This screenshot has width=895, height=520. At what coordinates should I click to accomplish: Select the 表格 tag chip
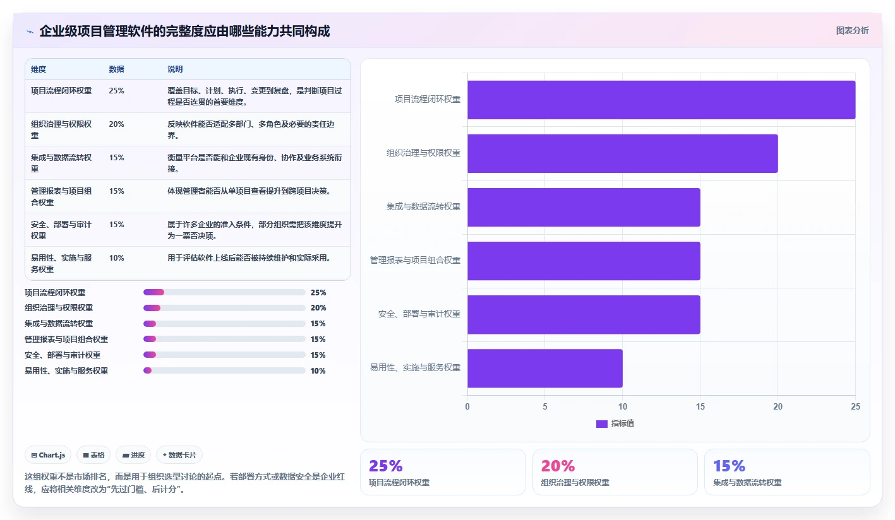(x=93, y=455)
